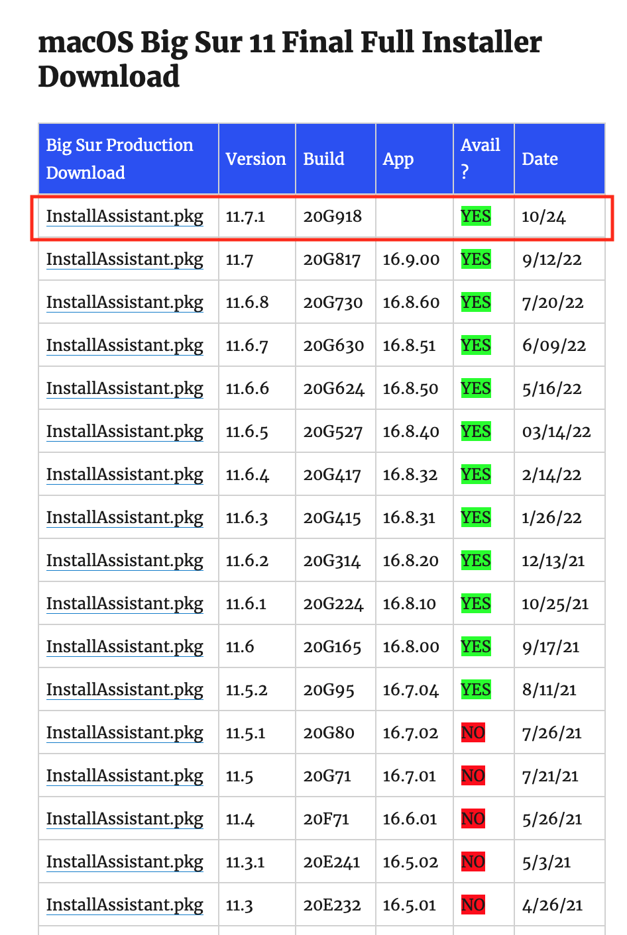This screenshot has height=935, width=627.
Task: Open InstallAssistant.pkg dated 4/26/21
Action: (125, 905)
